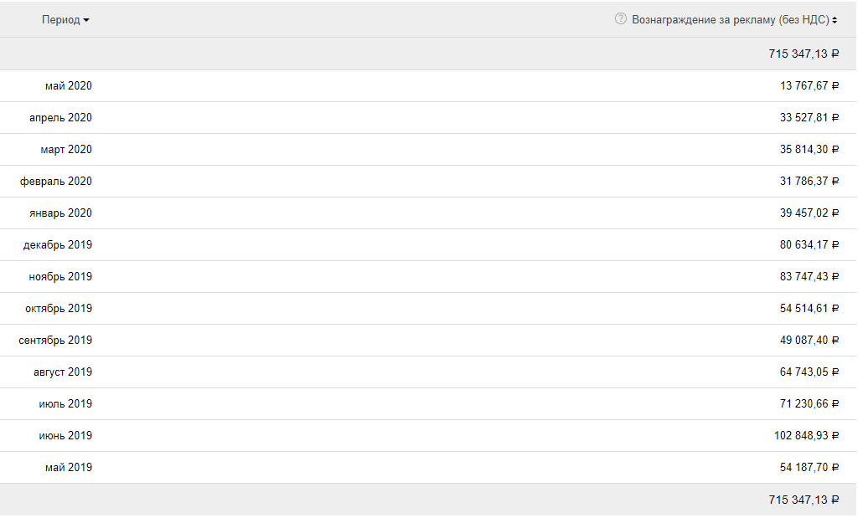Select the май 2020 row
863x518 pixels.
click(x=428, y=86)
